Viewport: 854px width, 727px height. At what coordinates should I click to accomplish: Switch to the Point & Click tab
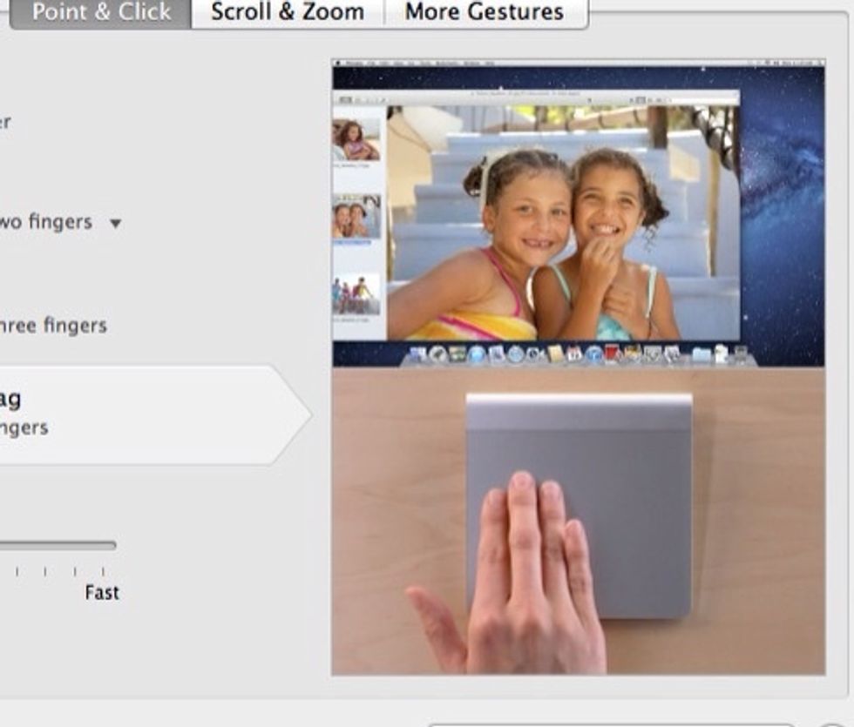[x=100, y=13]
